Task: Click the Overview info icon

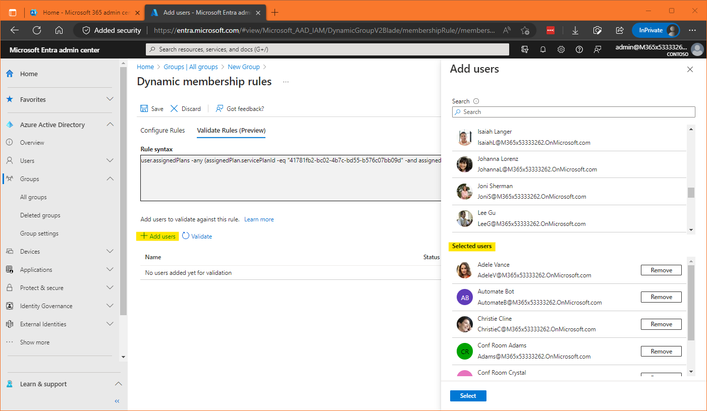Action: (x=10, y=143)
